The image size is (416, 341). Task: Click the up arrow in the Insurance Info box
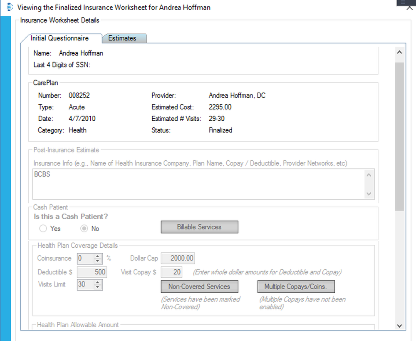pyautogui.click(x=369, y=174)
